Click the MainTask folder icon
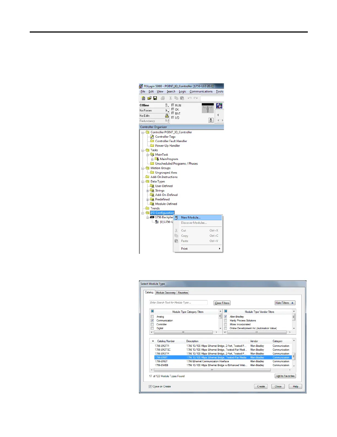The height and width of the screenshot is (437, 337). 152,154
